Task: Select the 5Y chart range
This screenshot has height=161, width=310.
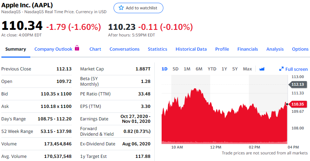Action: click(x=235, y=69)
